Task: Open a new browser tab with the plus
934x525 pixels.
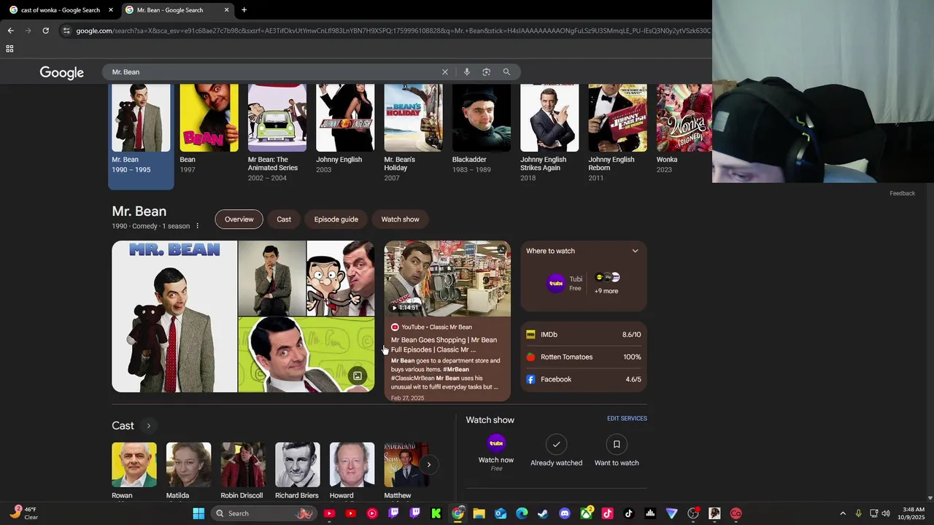Action: point(244,10)
